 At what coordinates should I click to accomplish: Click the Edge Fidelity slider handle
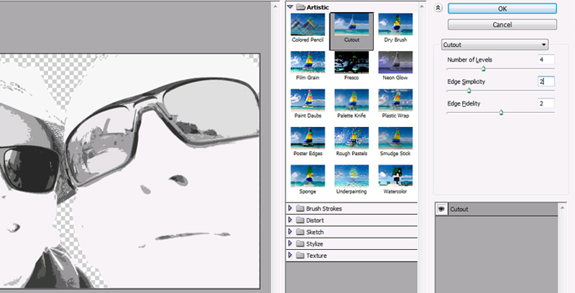tap(501, 113)
